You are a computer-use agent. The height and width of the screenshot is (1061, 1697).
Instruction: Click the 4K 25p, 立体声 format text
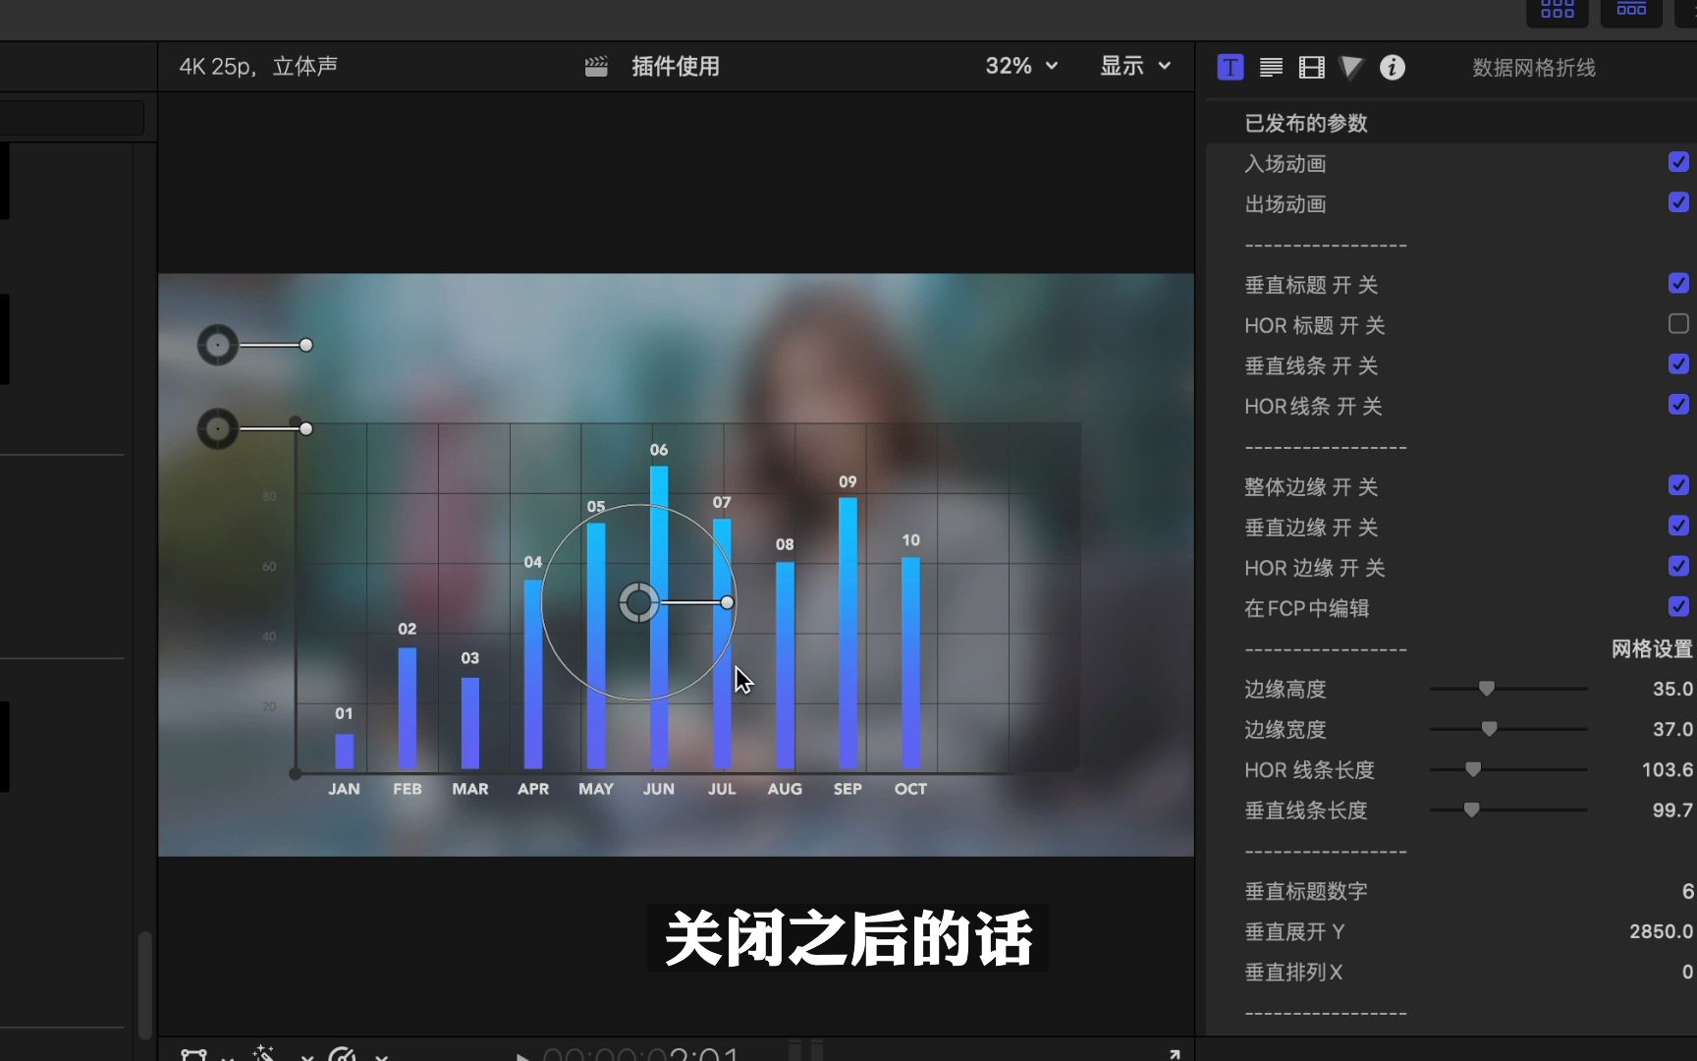pos(258,66)
